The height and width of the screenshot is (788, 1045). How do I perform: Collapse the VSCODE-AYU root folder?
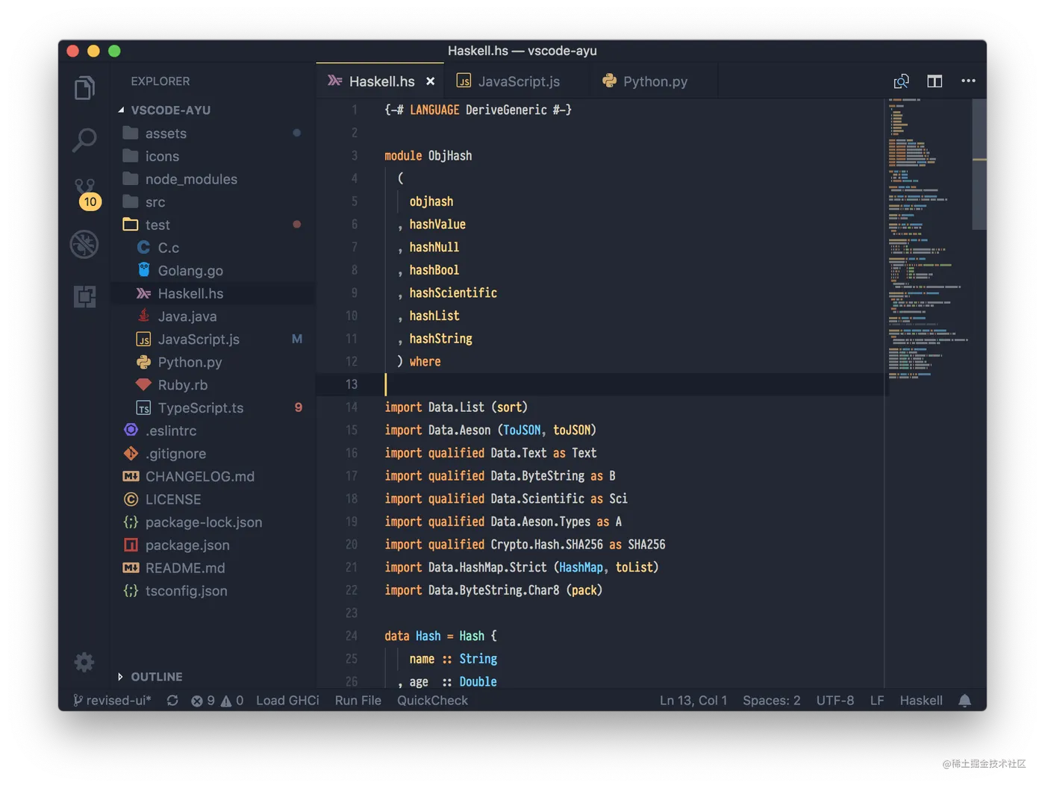(x=213, y=110)
